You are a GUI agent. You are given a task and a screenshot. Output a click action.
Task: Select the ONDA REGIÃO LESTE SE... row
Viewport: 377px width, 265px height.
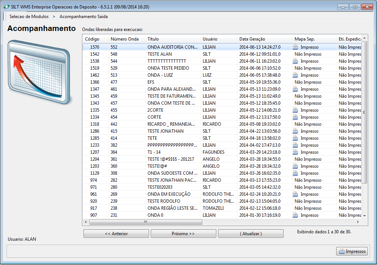[x=222, y=208]
